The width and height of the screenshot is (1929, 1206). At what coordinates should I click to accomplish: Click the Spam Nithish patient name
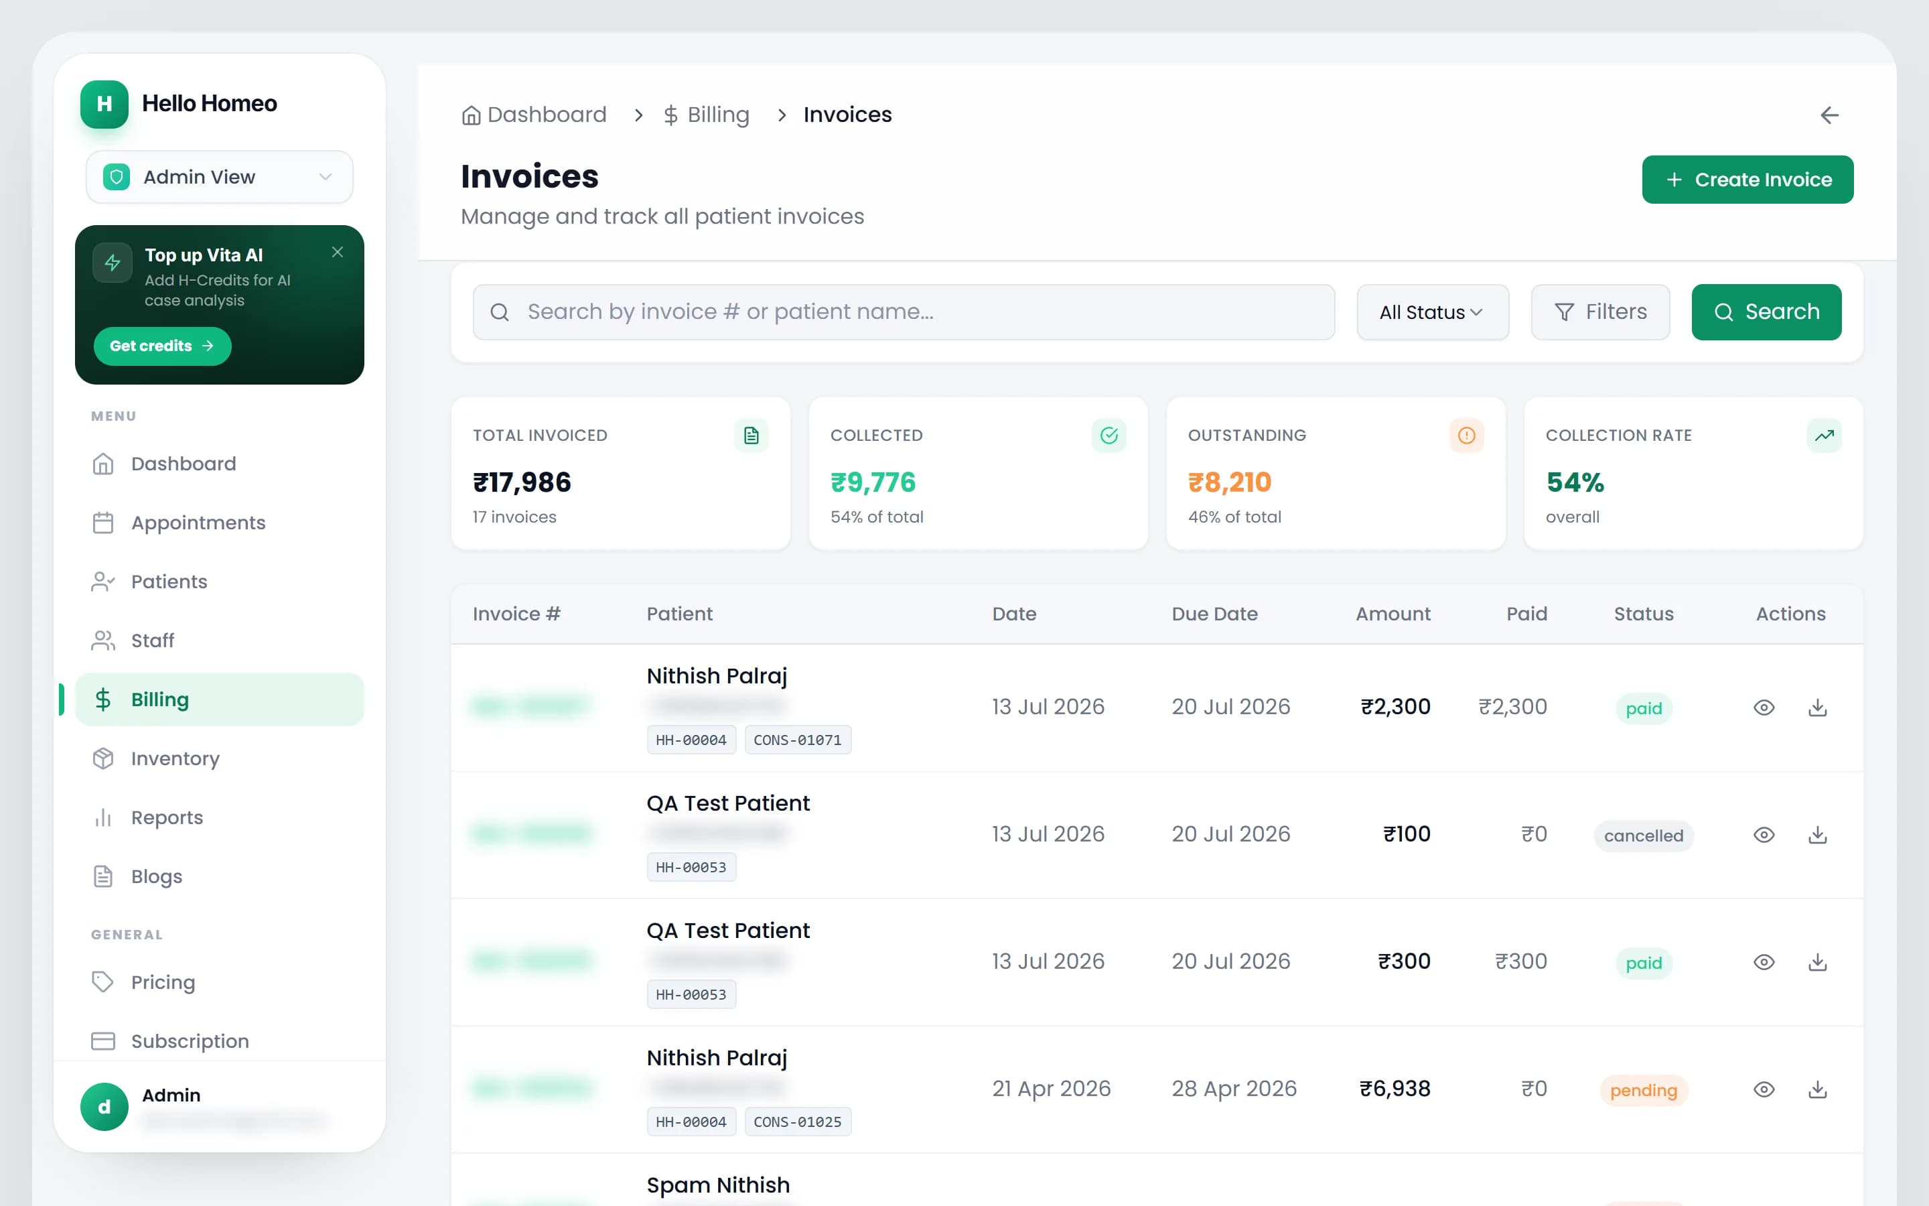click(x=718, y=1185)
